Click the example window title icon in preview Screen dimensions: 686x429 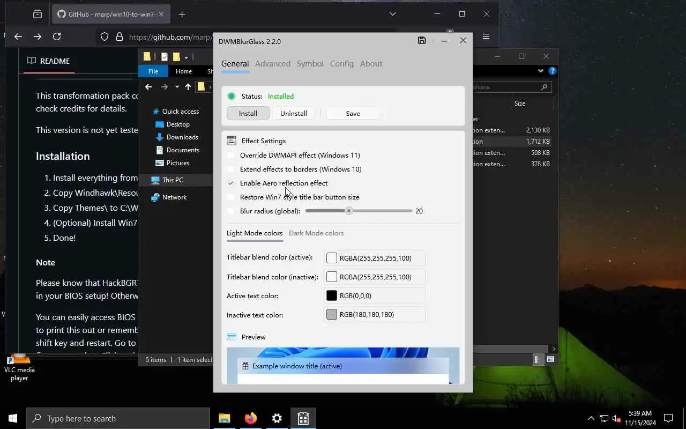coord(245,366)
